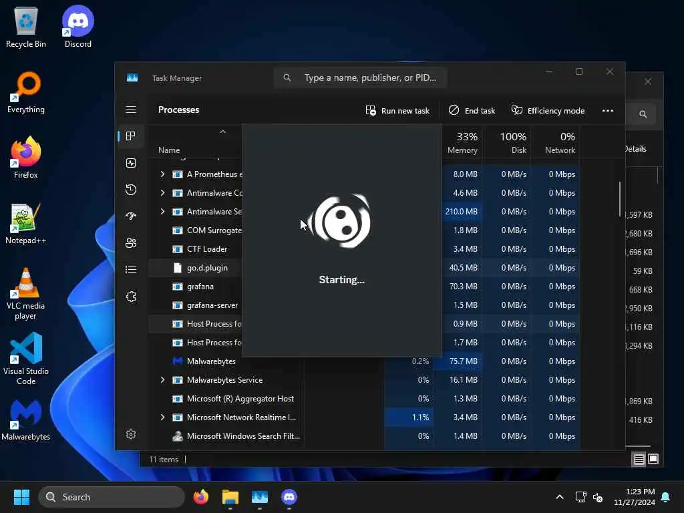Click Run new task button

[x=397, y=110]
